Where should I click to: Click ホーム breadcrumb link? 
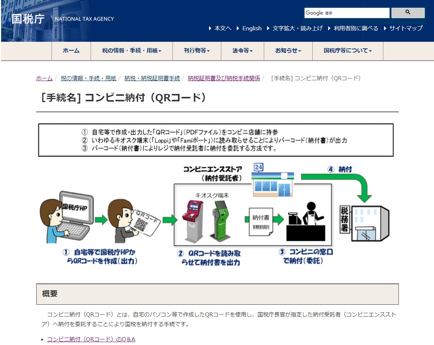click(44, 78)
